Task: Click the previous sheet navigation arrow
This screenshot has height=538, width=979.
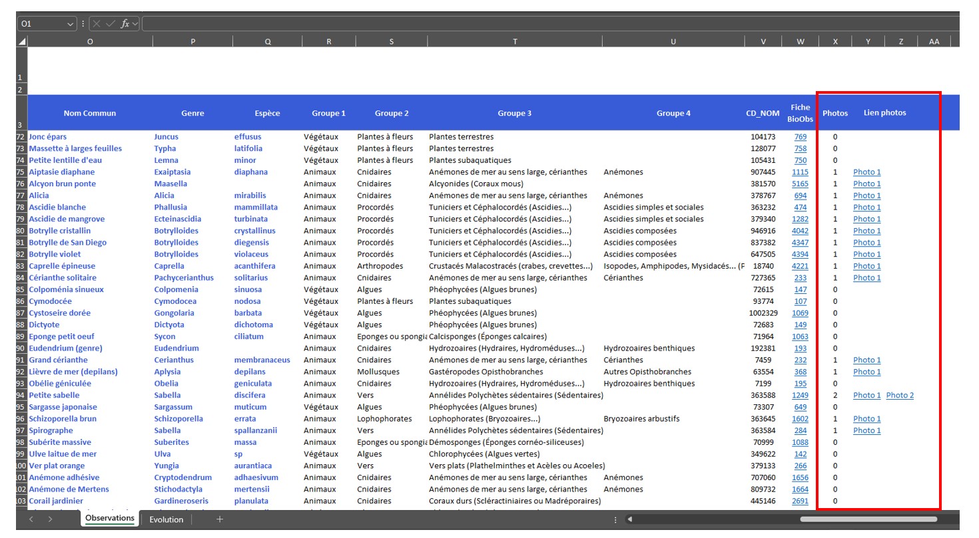Action: tap(31, 519)
